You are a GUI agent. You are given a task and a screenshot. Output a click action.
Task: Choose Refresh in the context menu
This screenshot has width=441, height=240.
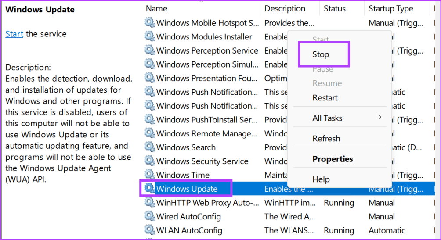tap(326, 138)
